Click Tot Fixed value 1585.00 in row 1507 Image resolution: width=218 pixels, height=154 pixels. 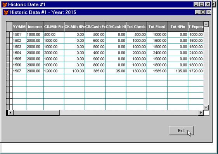coord(157,71)
